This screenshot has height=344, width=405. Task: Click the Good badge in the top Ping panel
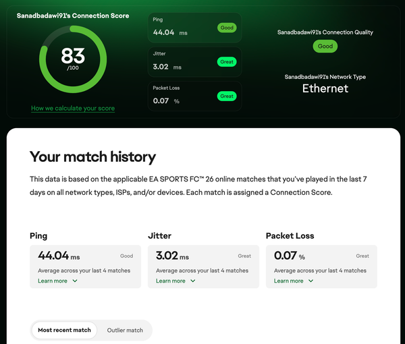tap(227, 28)
